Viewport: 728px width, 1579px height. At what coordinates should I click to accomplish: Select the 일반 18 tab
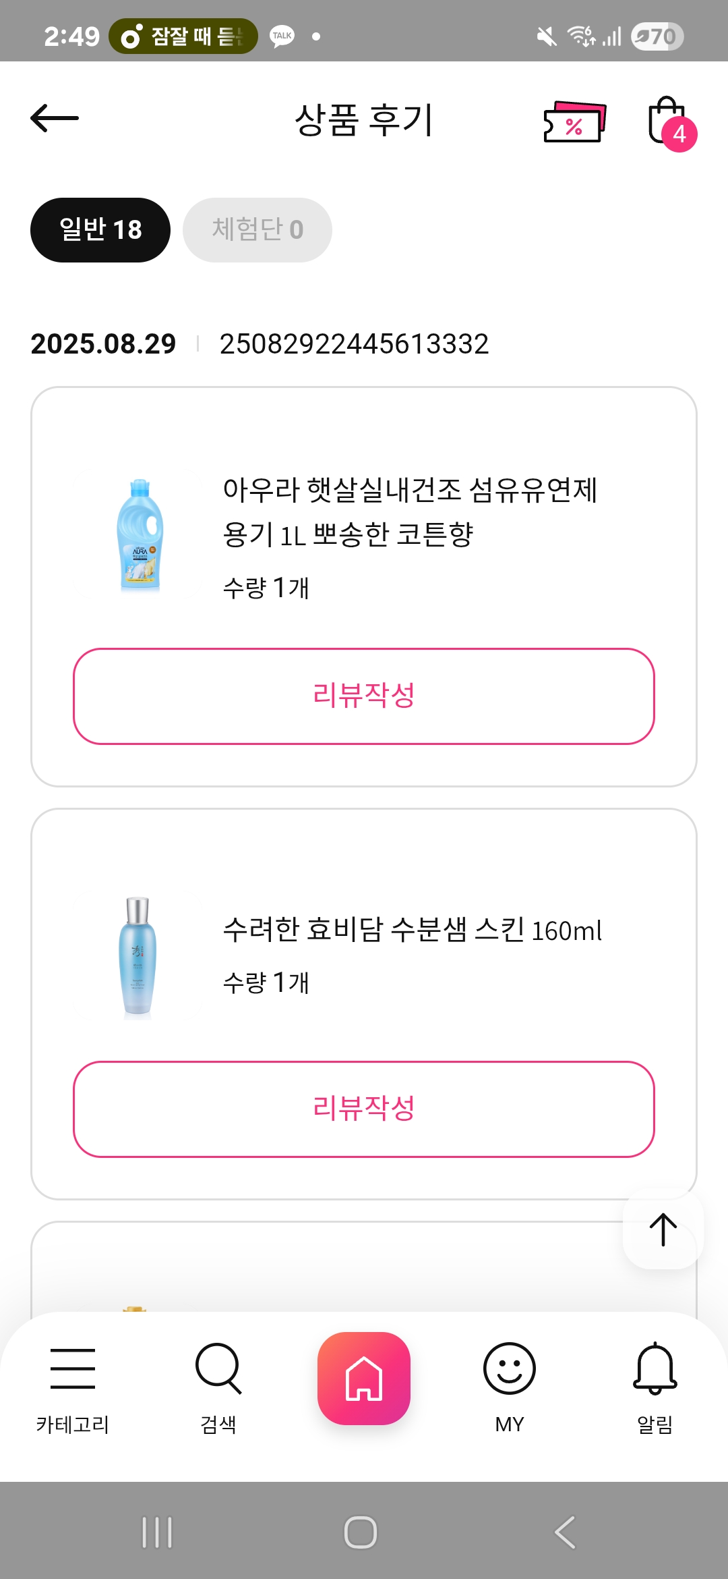pyautogui.click(x=100, y=230)
